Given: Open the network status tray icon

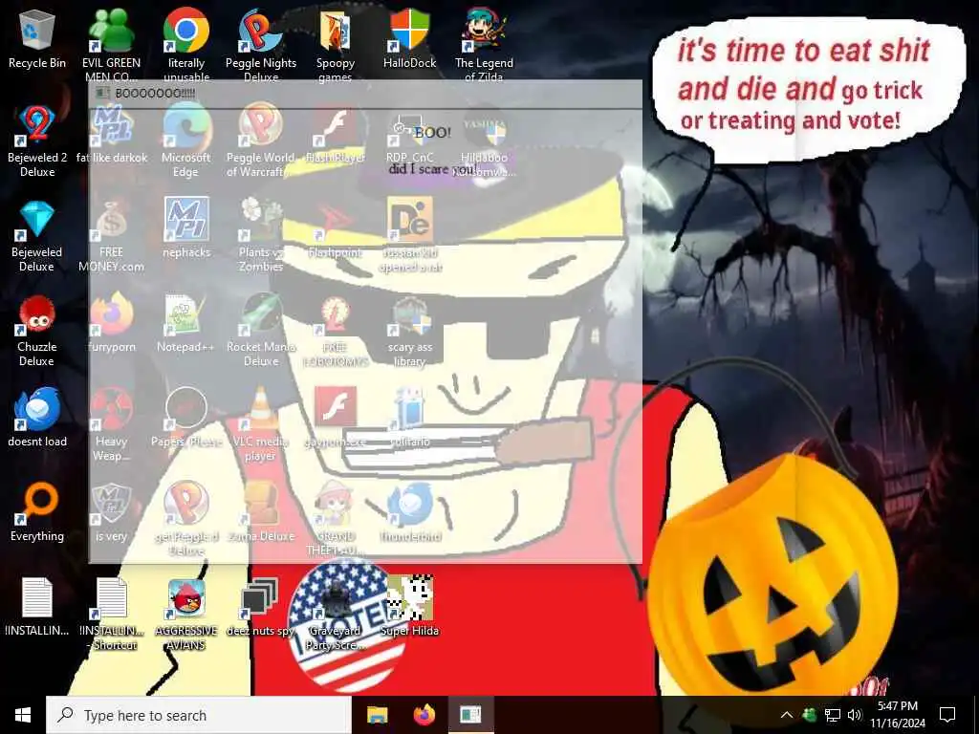Looking at the screenshot, I should click(x=833, y=715).
